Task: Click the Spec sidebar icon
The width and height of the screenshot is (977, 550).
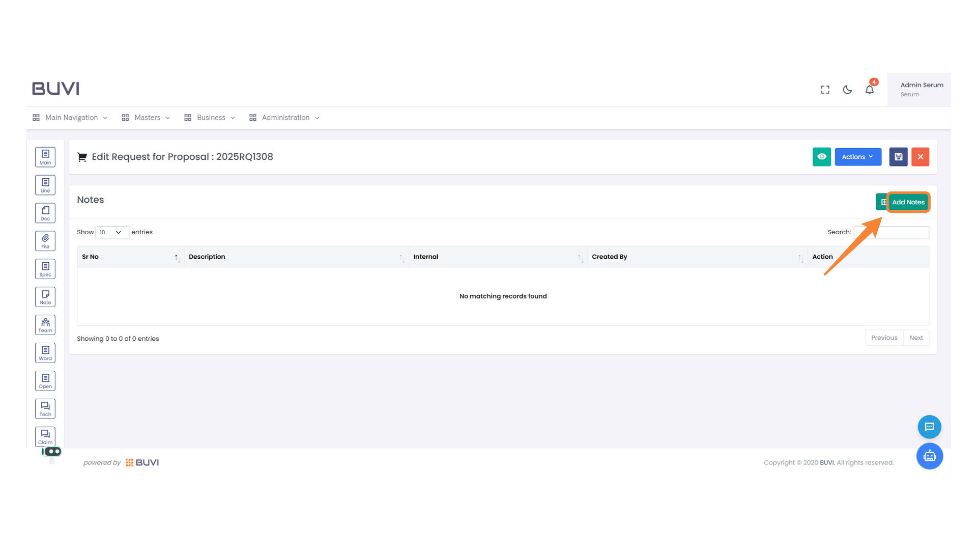Action: click(x=45, y=268)
